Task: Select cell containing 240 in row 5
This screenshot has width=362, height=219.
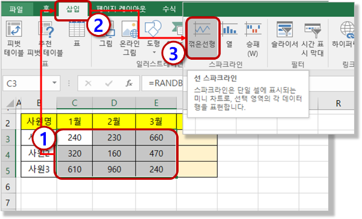Action: [x=156, y=170]
